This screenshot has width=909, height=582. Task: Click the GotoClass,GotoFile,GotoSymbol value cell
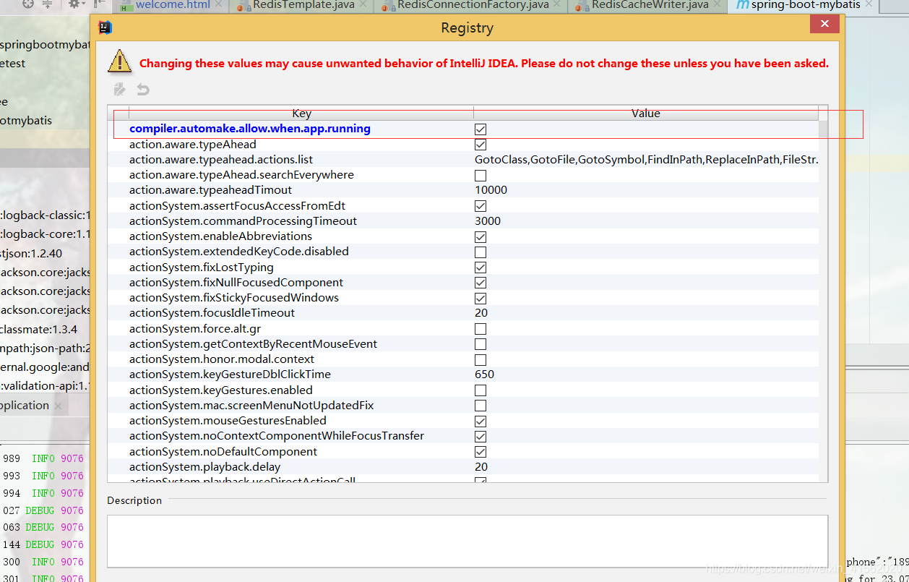tap(646, 160)
